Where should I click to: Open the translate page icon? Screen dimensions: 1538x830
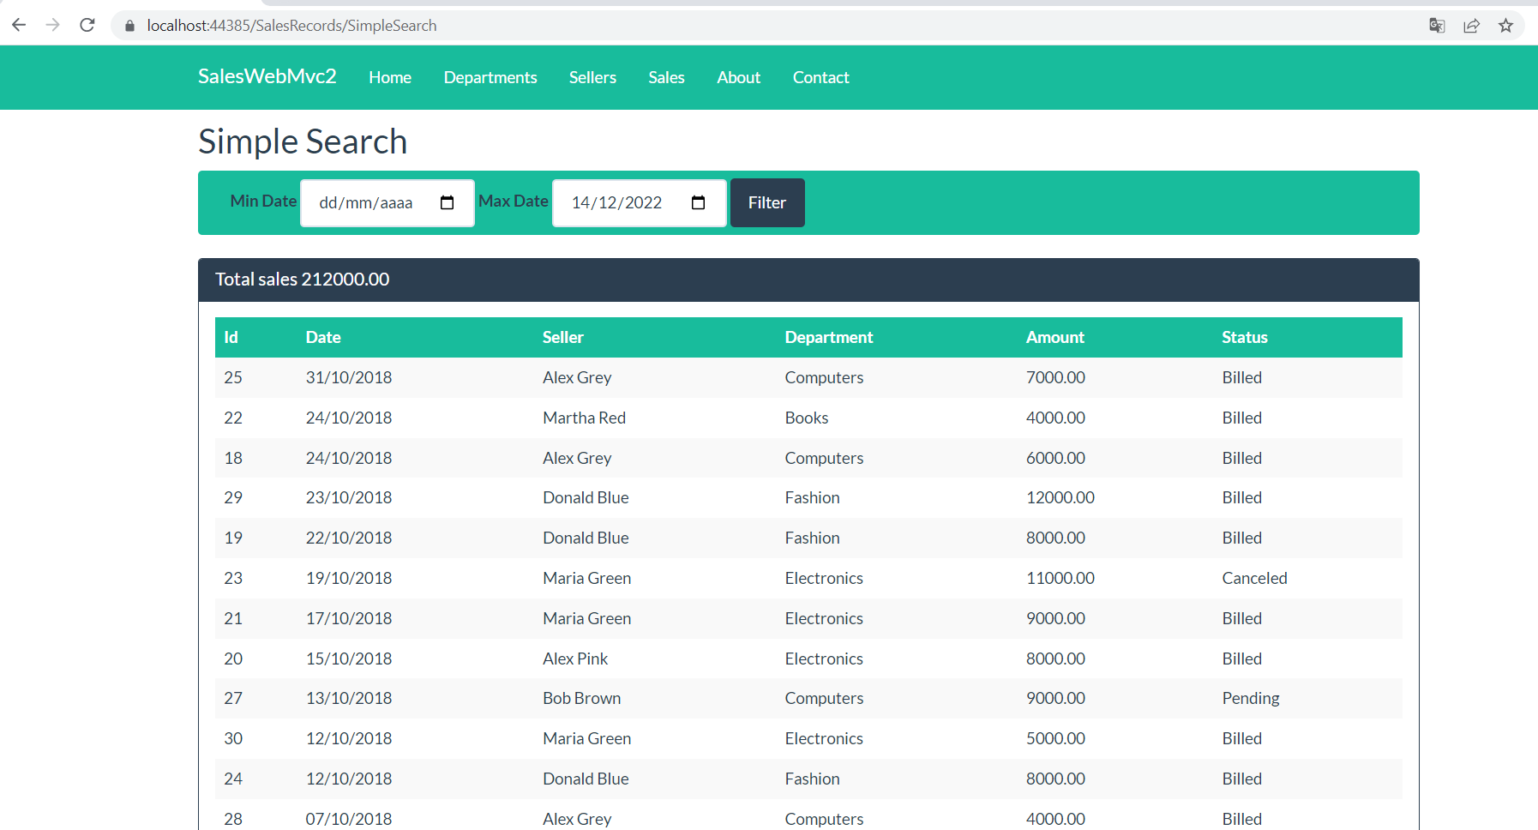(x=1438, y=26)
